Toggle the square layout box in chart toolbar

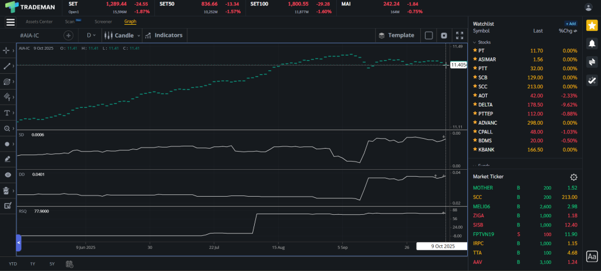(428, 35)
